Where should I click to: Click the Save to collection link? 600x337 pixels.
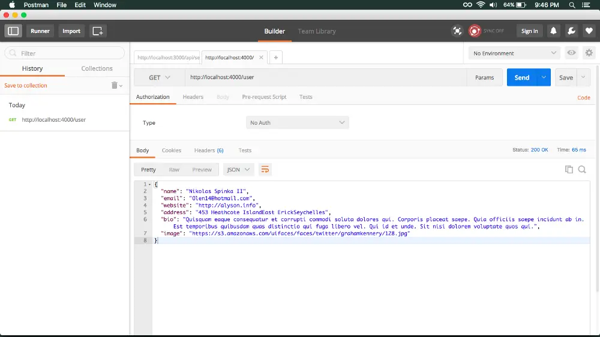[x=26, y=85]
